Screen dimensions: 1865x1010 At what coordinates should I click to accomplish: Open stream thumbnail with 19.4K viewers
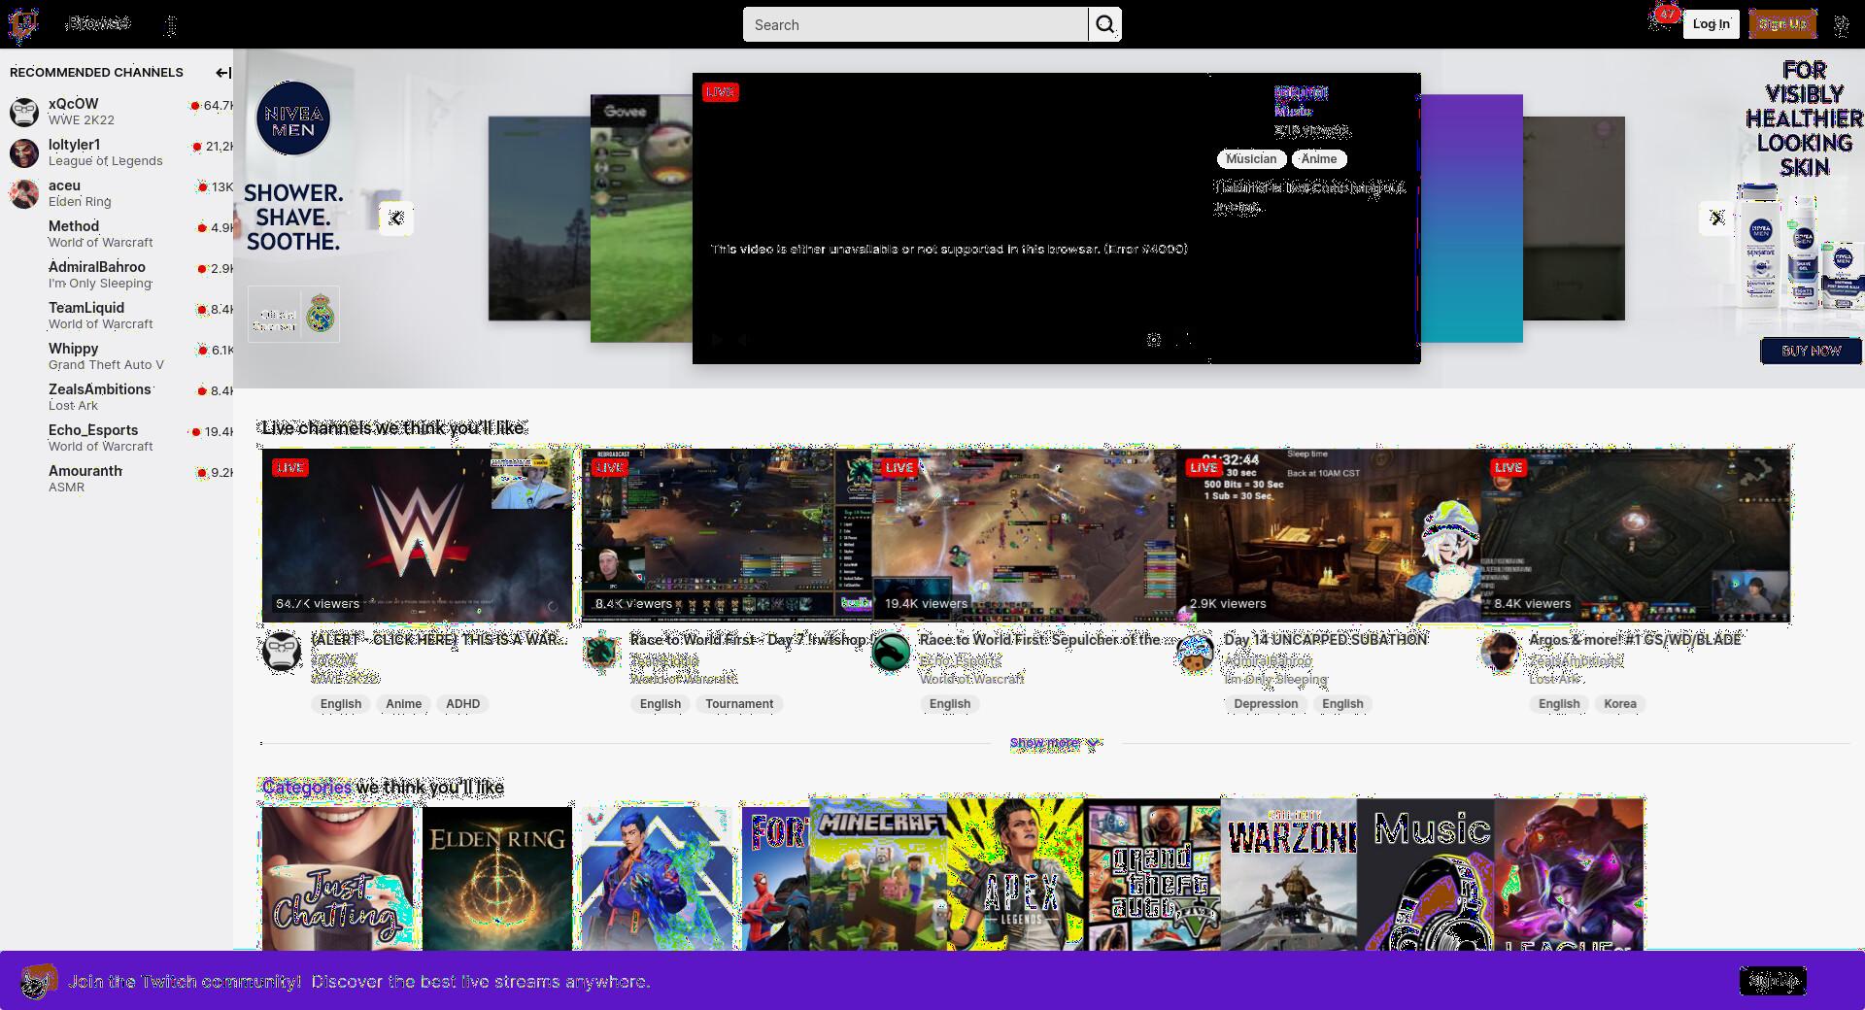(1024, 535)
